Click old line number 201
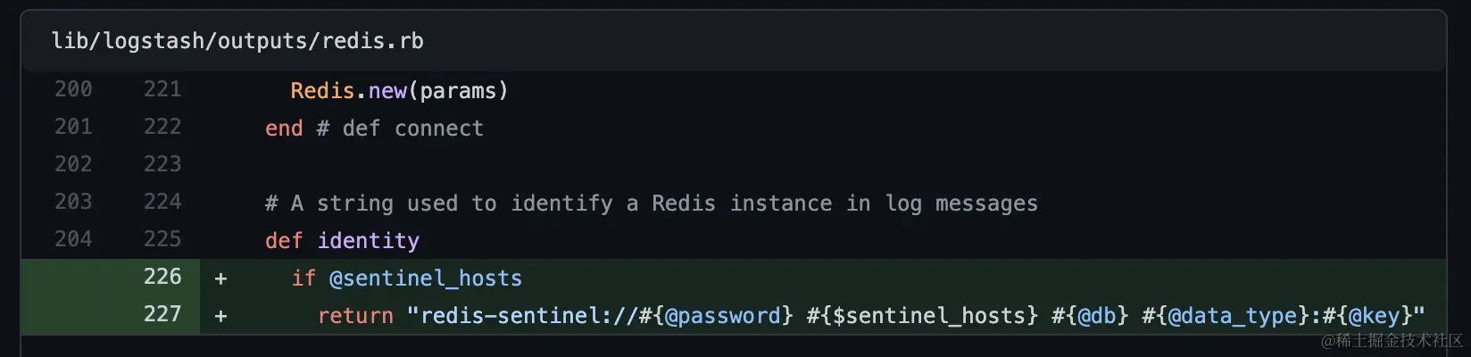1471x357 pixels. (x=73, y=127)
